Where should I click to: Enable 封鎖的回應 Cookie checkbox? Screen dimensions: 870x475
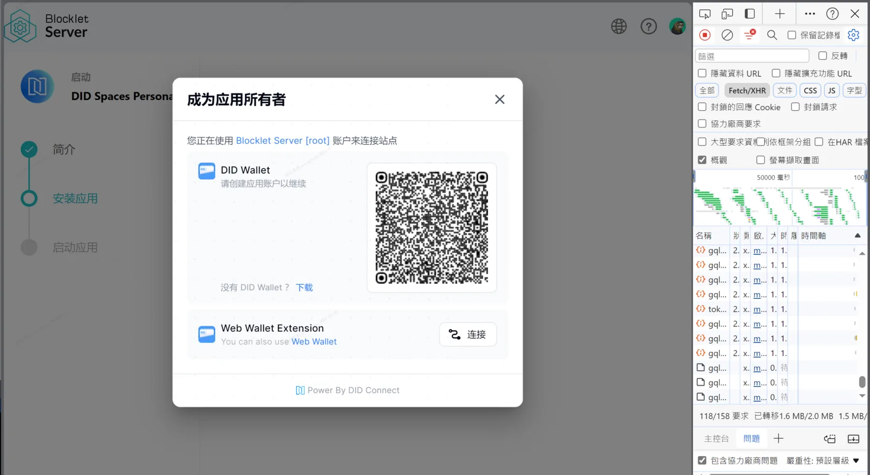tap(702, 107)
